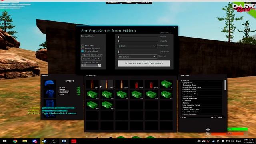Open Google Chrome from the taskbar
Viewport: 256px width, 144px height.
(15, 141)
